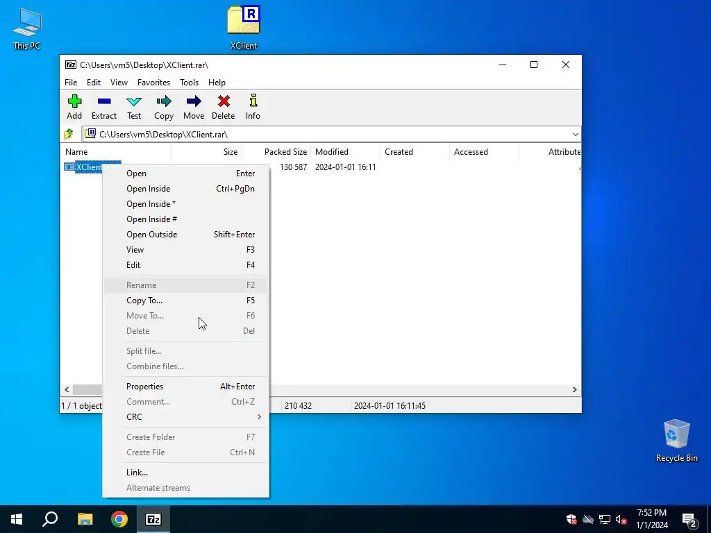
Task: Click network tray icon
Action: (605, 519)
